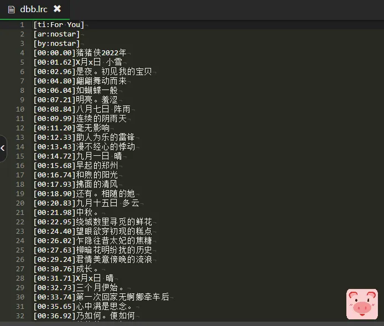Place cursor on the [00:00.00] 2022年 line
This screenshot has height=326, width=384.
pos(80,53)
